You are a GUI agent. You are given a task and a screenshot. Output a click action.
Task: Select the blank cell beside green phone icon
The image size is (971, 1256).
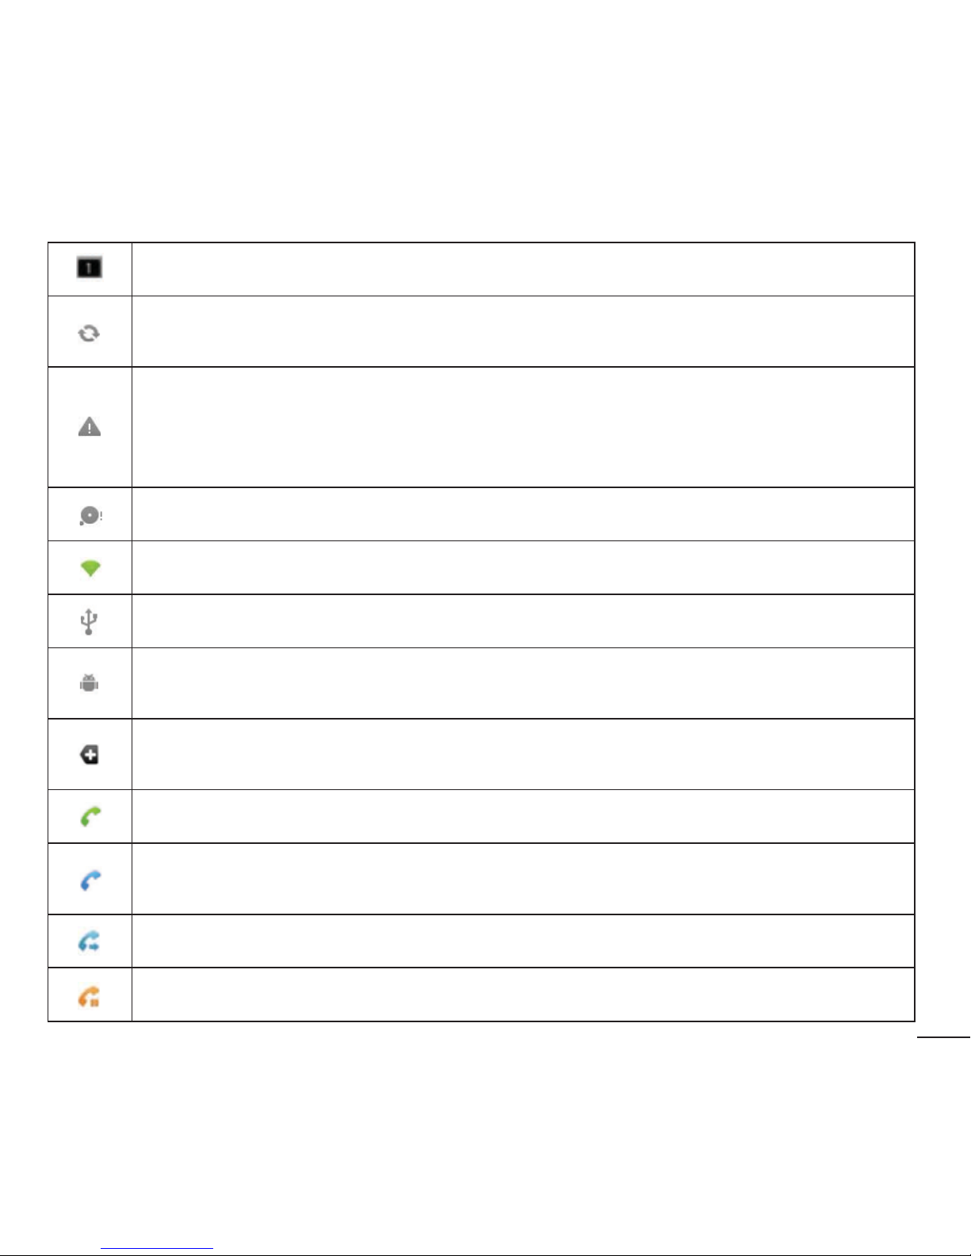click(x=523, y=816)
